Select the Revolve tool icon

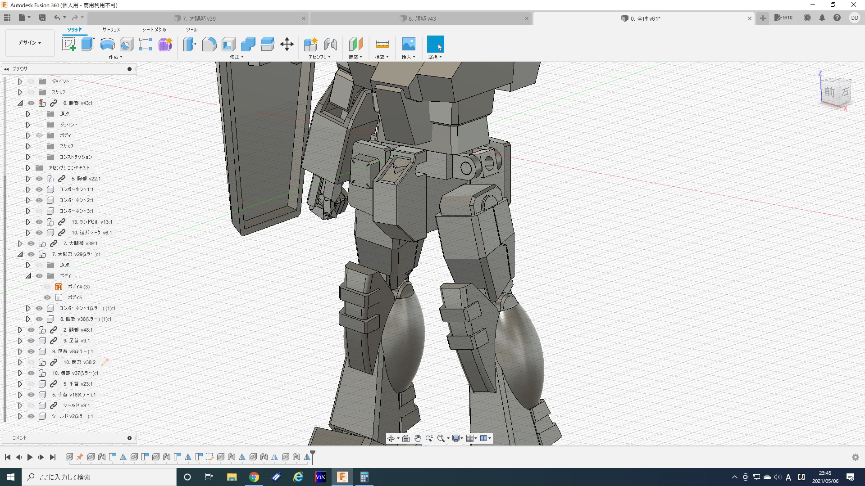(107, 44)
